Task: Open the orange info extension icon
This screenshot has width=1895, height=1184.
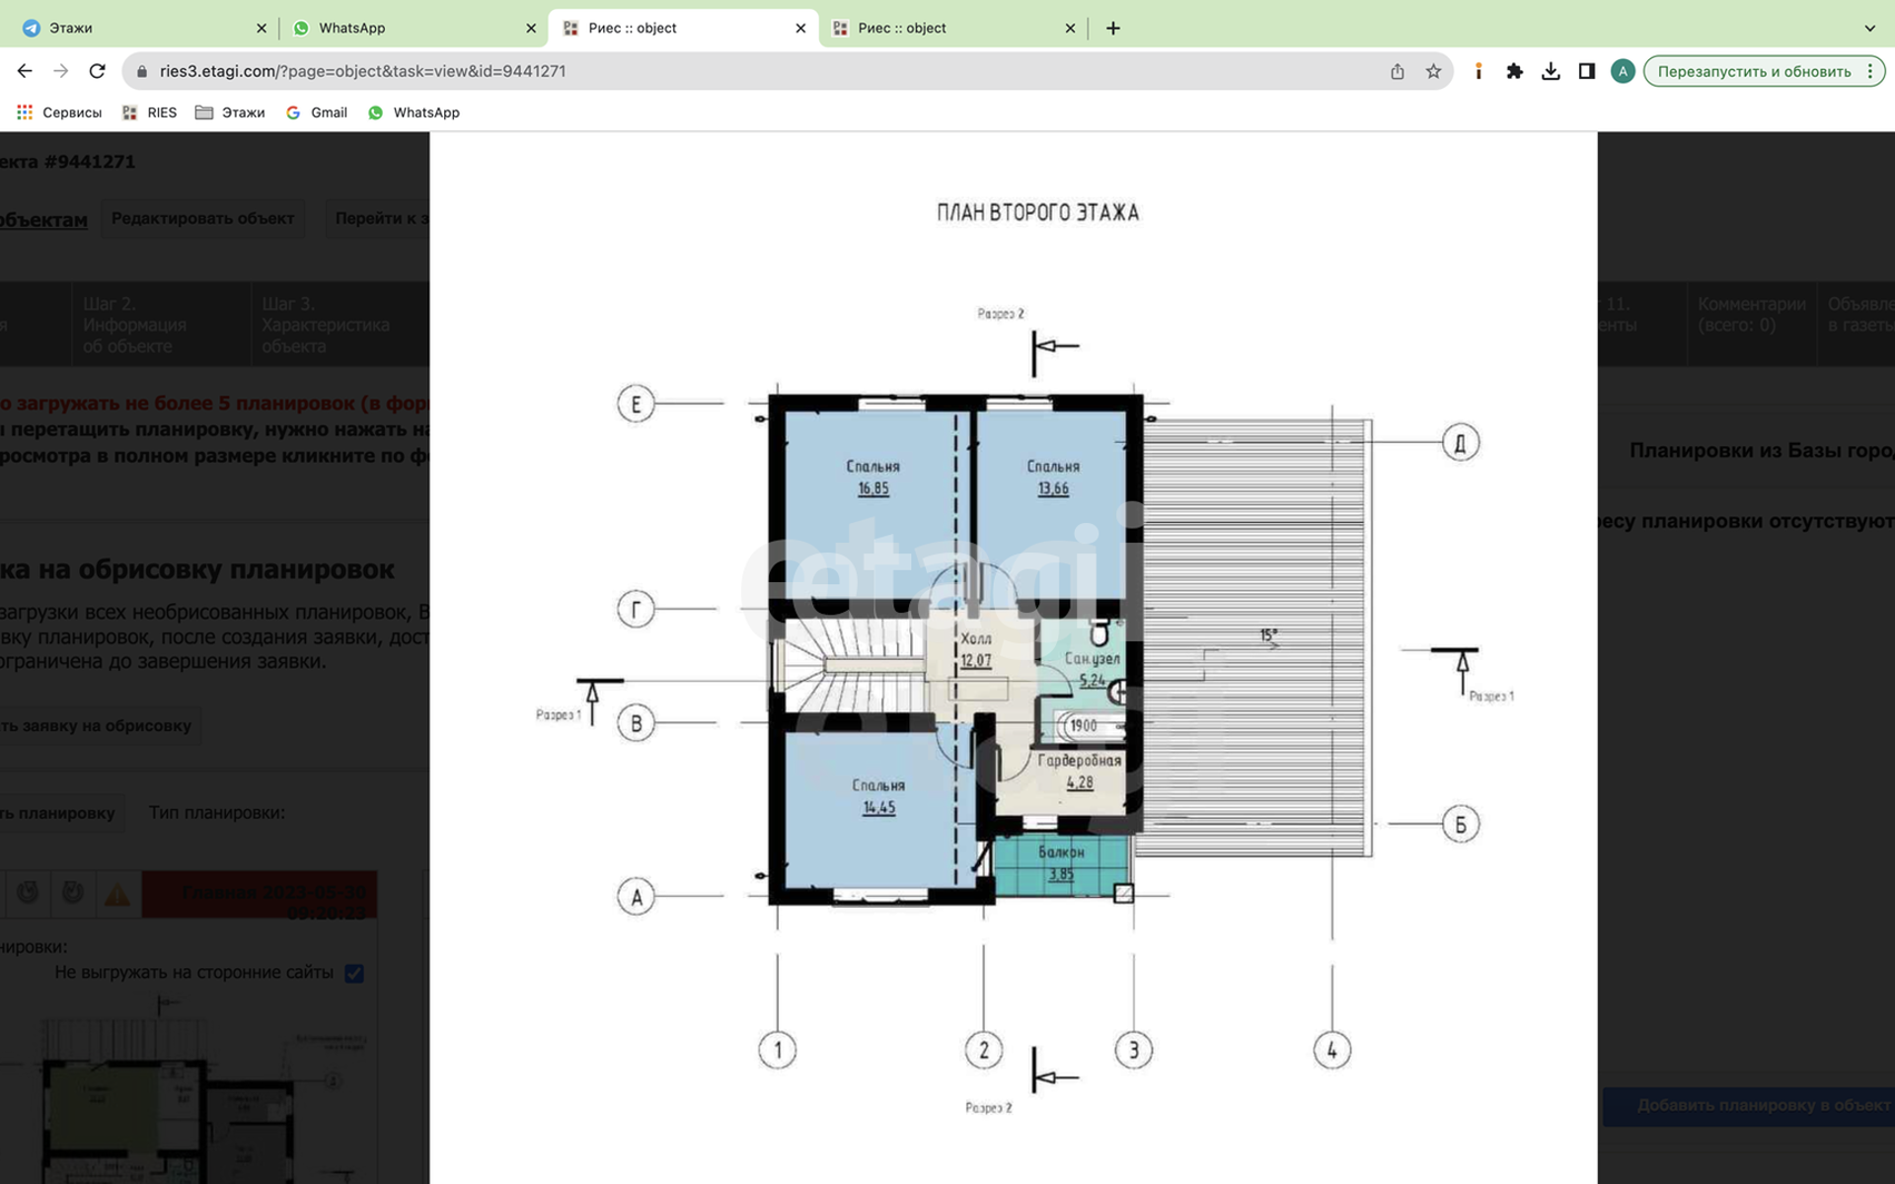Action: (1478, 71)
